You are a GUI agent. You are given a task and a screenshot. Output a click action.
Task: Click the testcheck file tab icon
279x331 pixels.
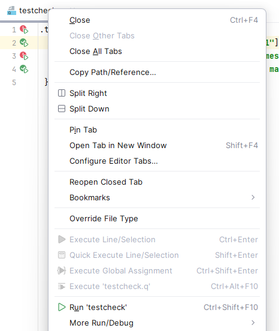point(11,11)
